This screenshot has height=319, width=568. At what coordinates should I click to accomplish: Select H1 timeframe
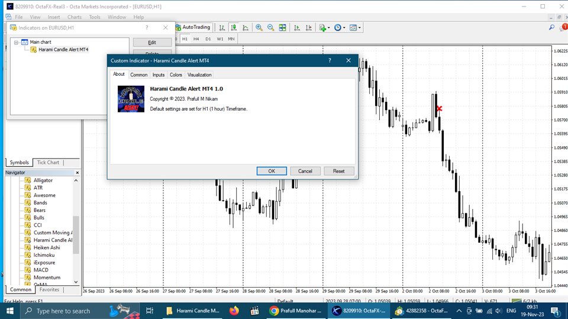185,39
